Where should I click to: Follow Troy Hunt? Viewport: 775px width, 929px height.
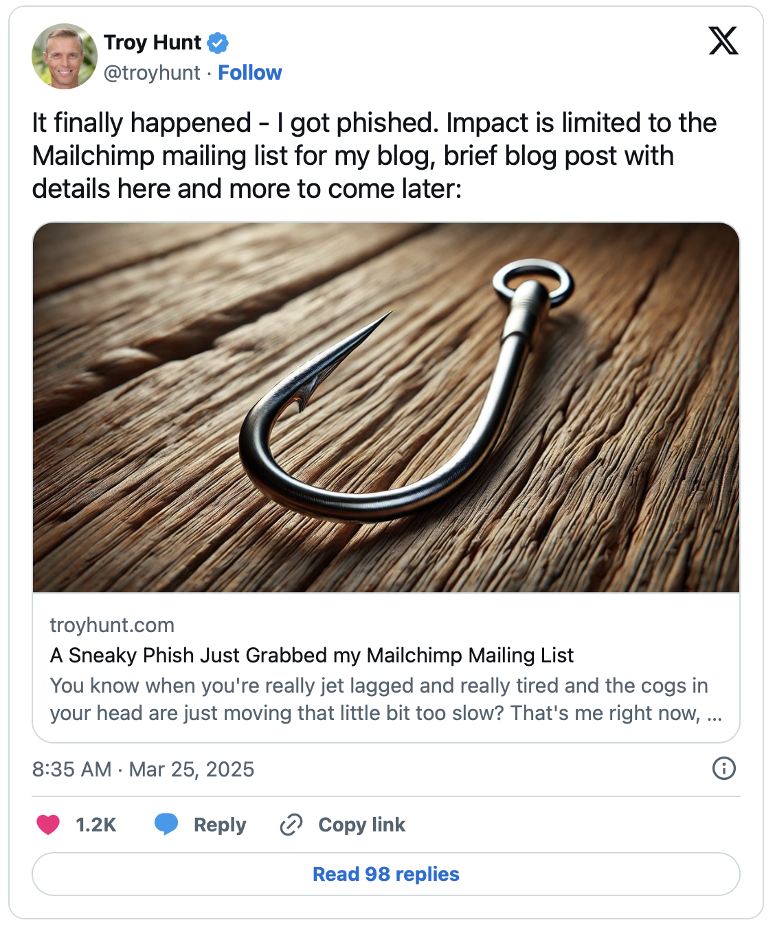250,73
